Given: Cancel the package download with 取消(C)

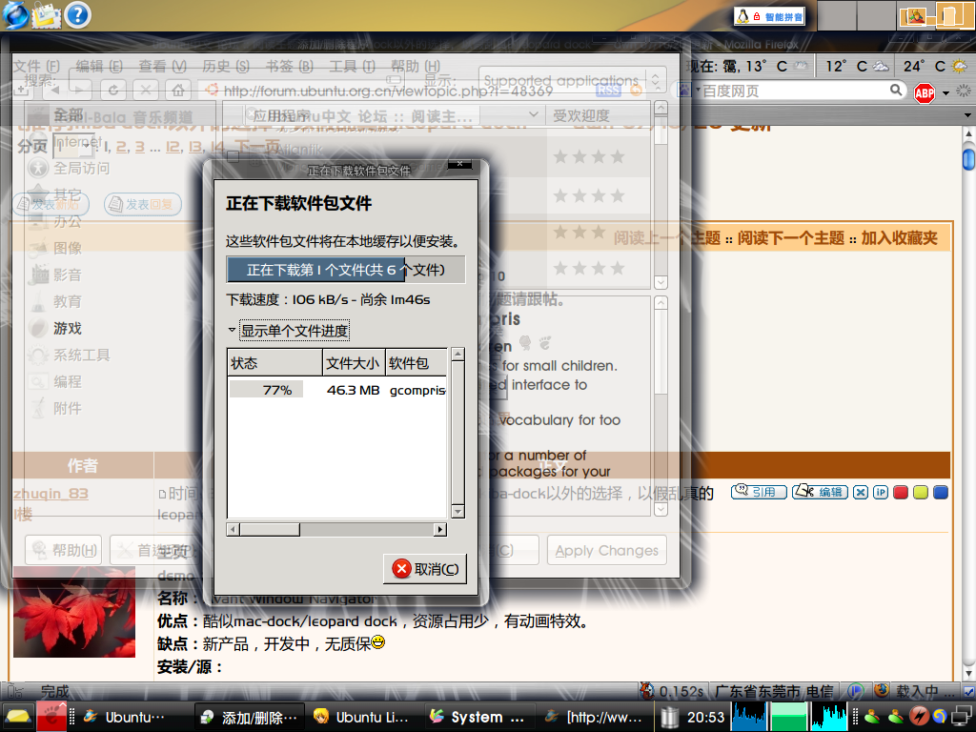Looking at the screenshot, I should click(x=425, y=569).
